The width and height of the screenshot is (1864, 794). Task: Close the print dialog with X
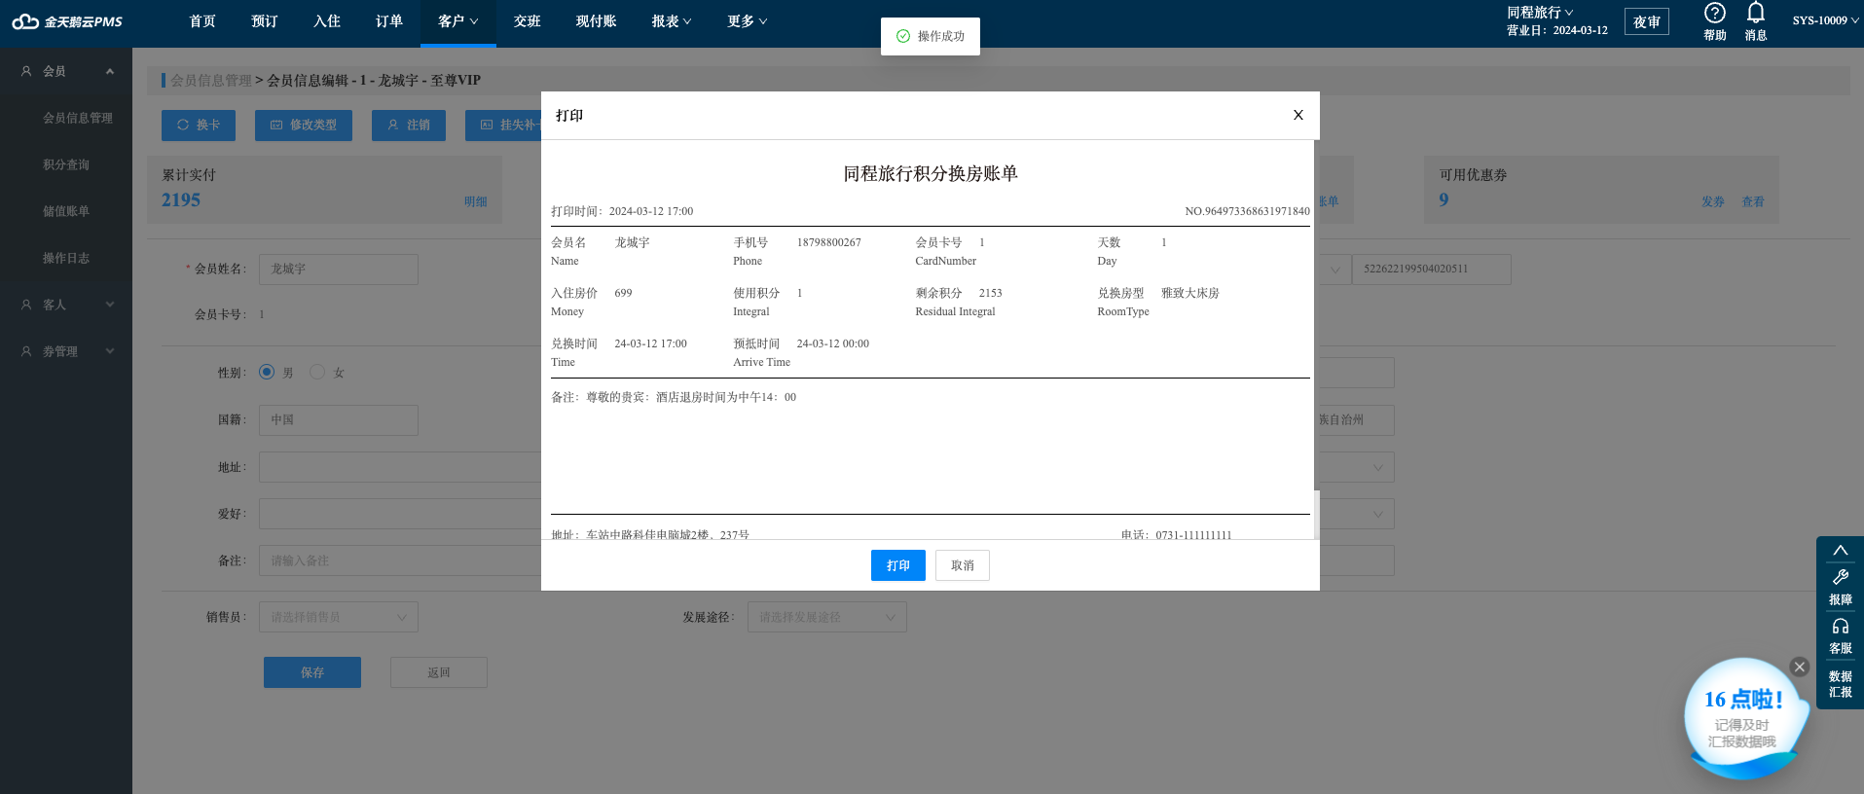(1297, 115)
